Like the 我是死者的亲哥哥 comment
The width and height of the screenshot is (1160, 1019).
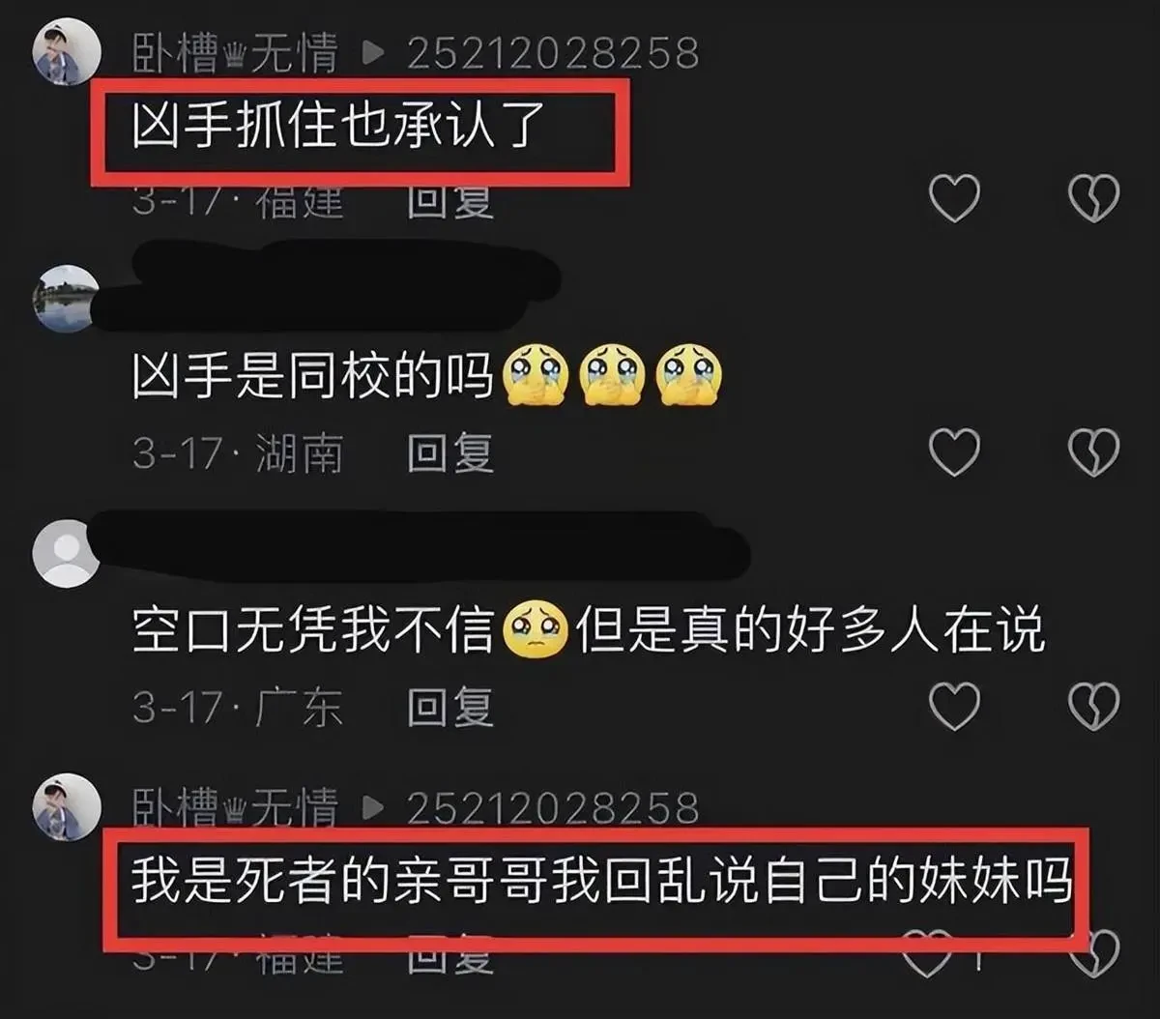point(928,953)
